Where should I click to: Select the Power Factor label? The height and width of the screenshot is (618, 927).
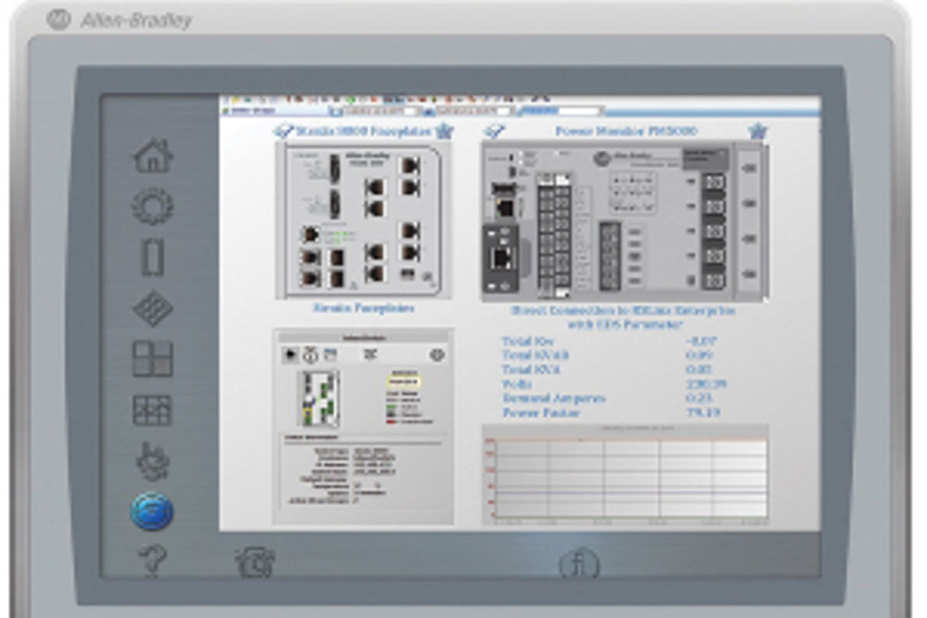541,413
